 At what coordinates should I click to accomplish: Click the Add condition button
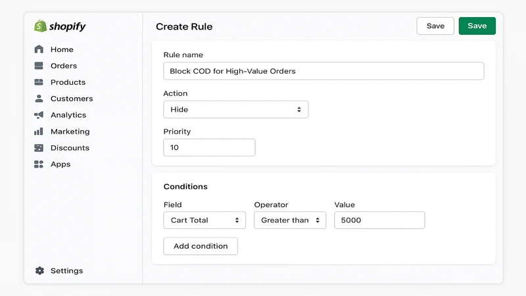coord(201,246)
